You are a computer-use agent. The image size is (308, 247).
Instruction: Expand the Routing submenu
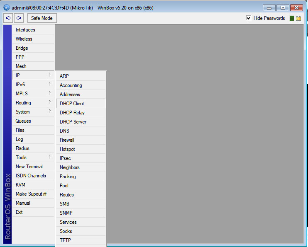33,103
